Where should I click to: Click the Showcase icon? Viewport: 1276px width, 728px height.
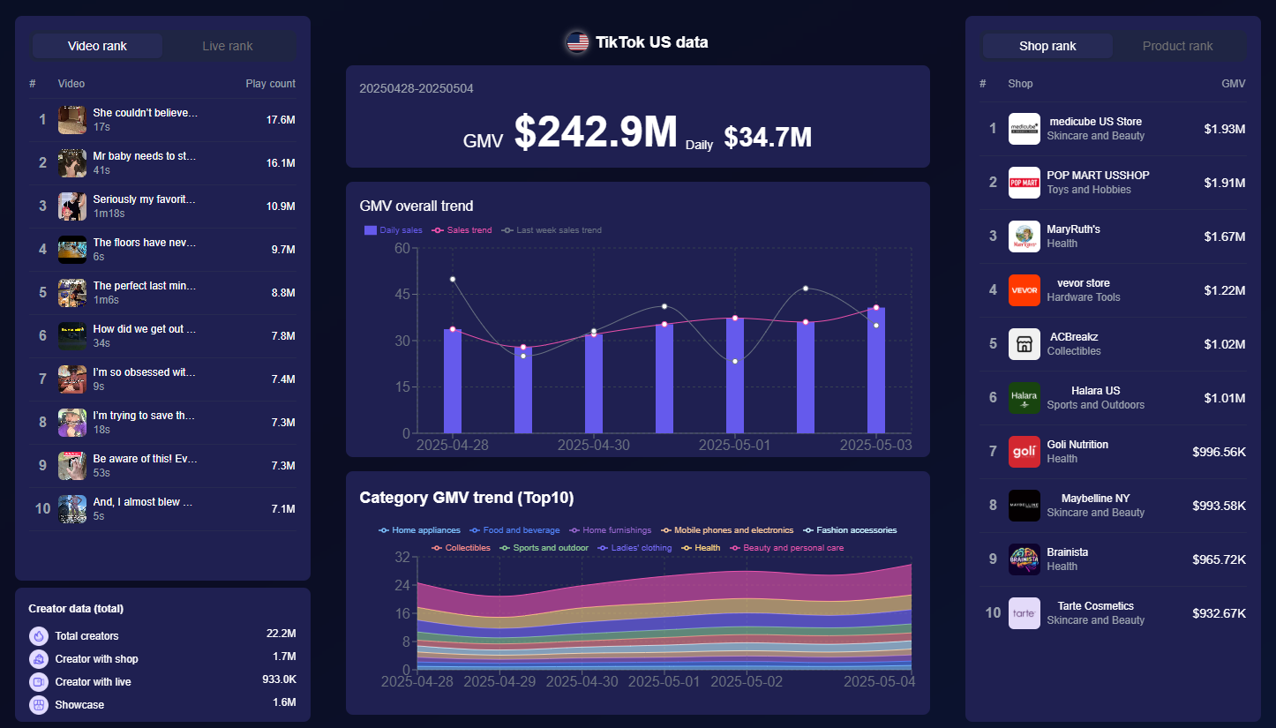[38, 704]
